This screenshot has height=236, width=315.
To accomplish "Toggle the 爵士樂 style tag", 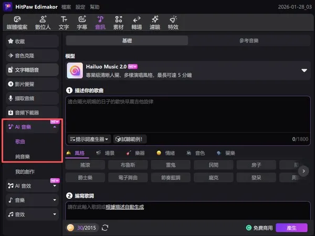I will pyautogui.click(x=85, y=178).
